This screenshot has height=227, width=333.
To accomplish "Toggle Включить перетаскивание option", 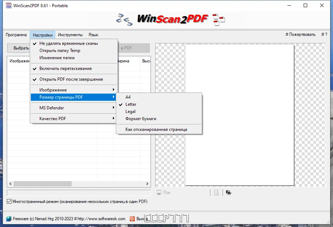I will tap(74, 68).
